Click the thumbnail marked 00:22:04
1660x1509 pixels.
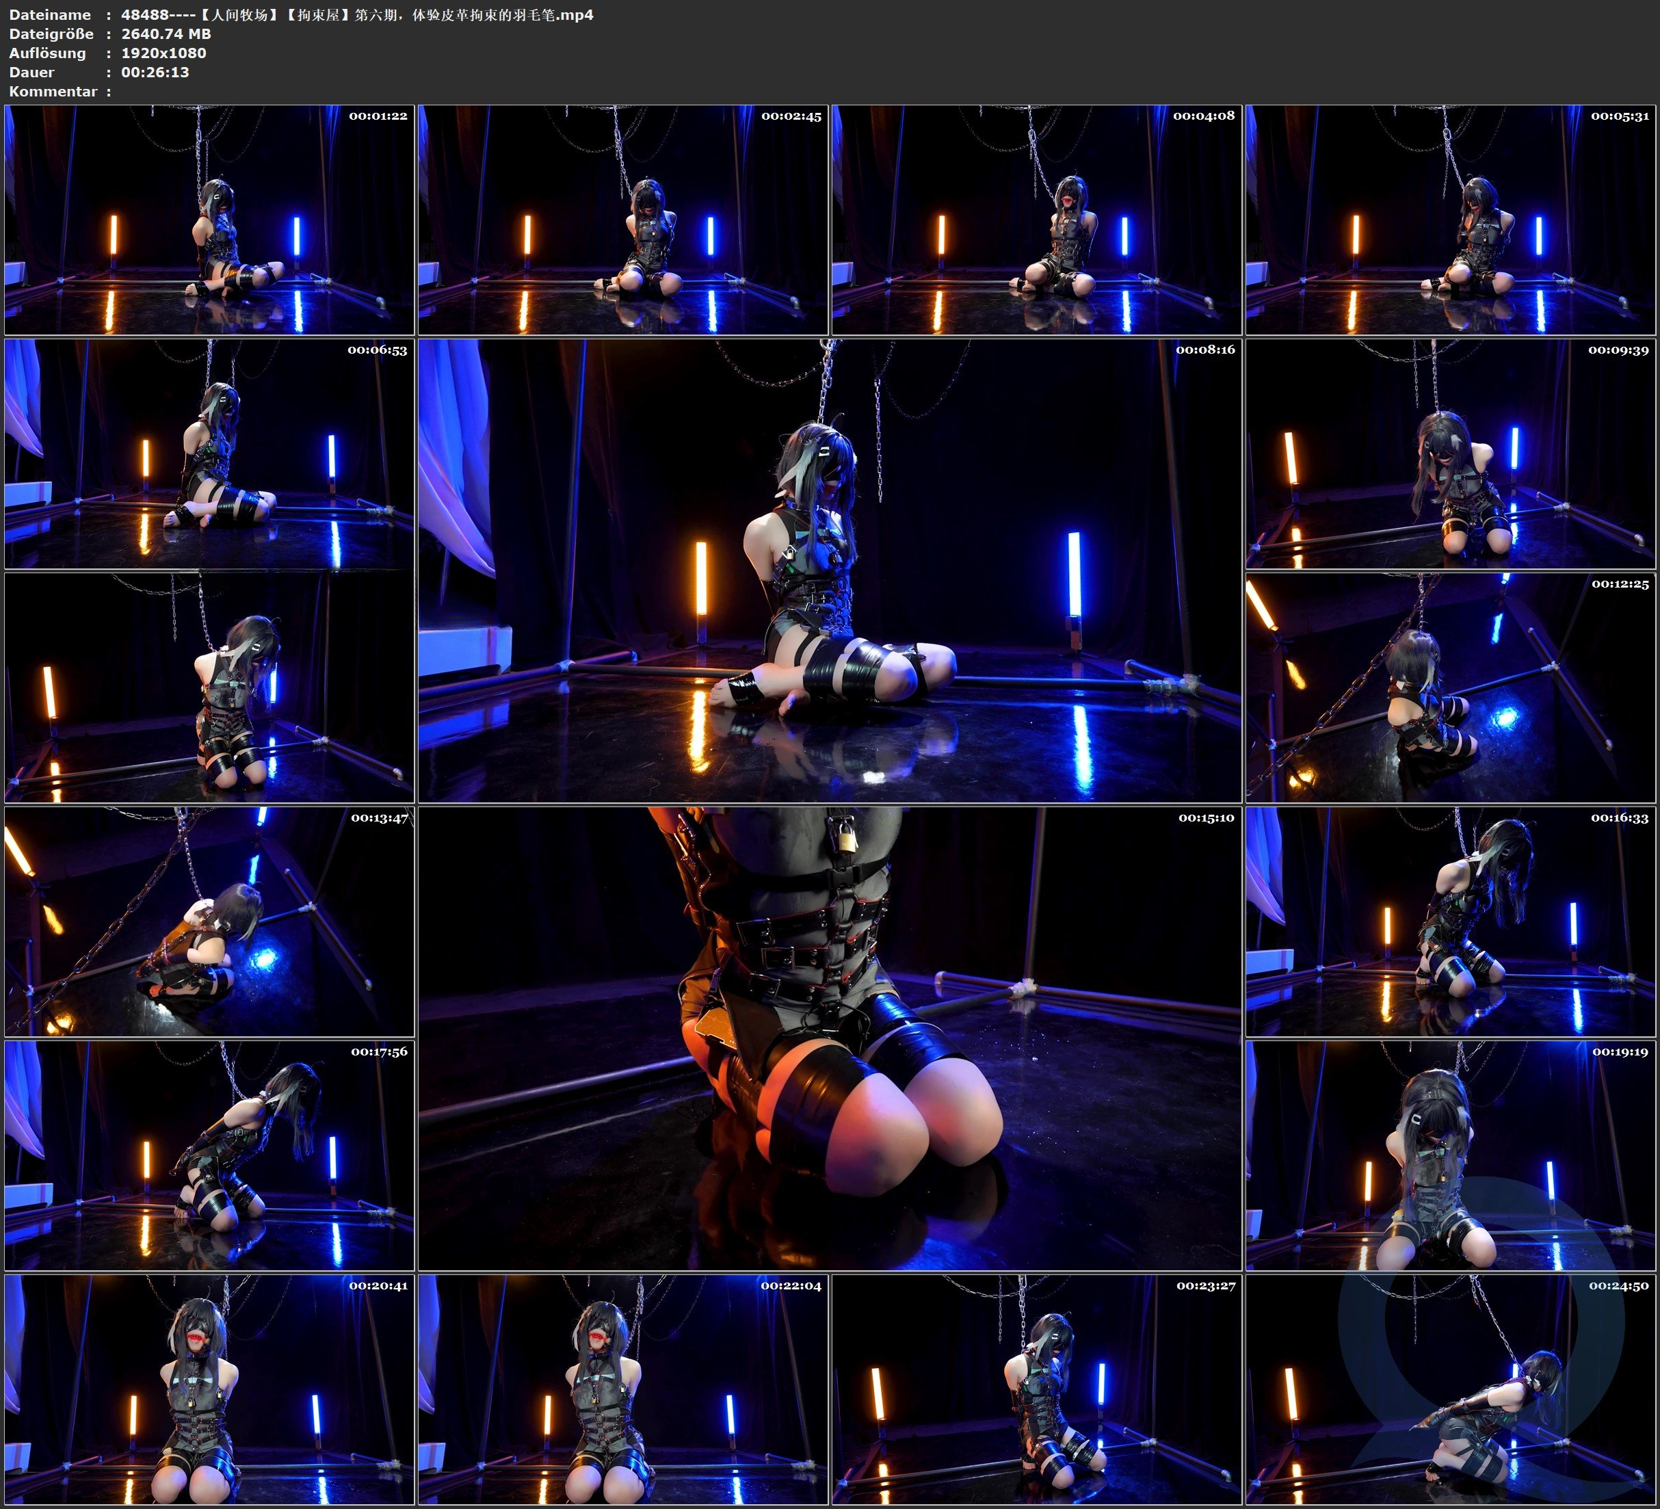pos(622,1389)
